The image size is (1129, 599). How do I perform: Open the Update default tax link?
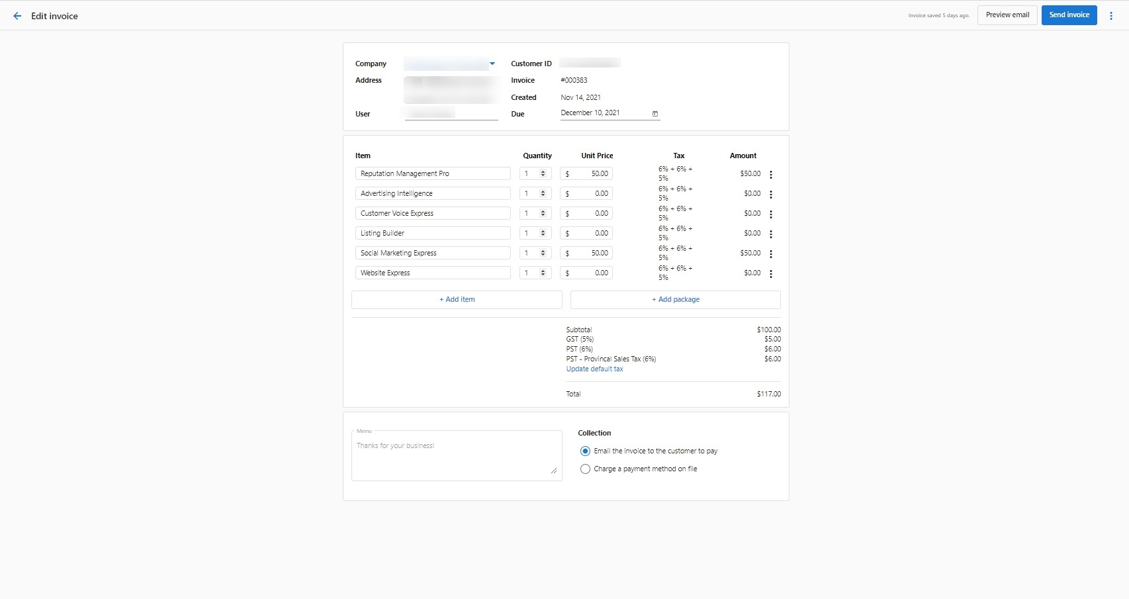click(594, 369)
